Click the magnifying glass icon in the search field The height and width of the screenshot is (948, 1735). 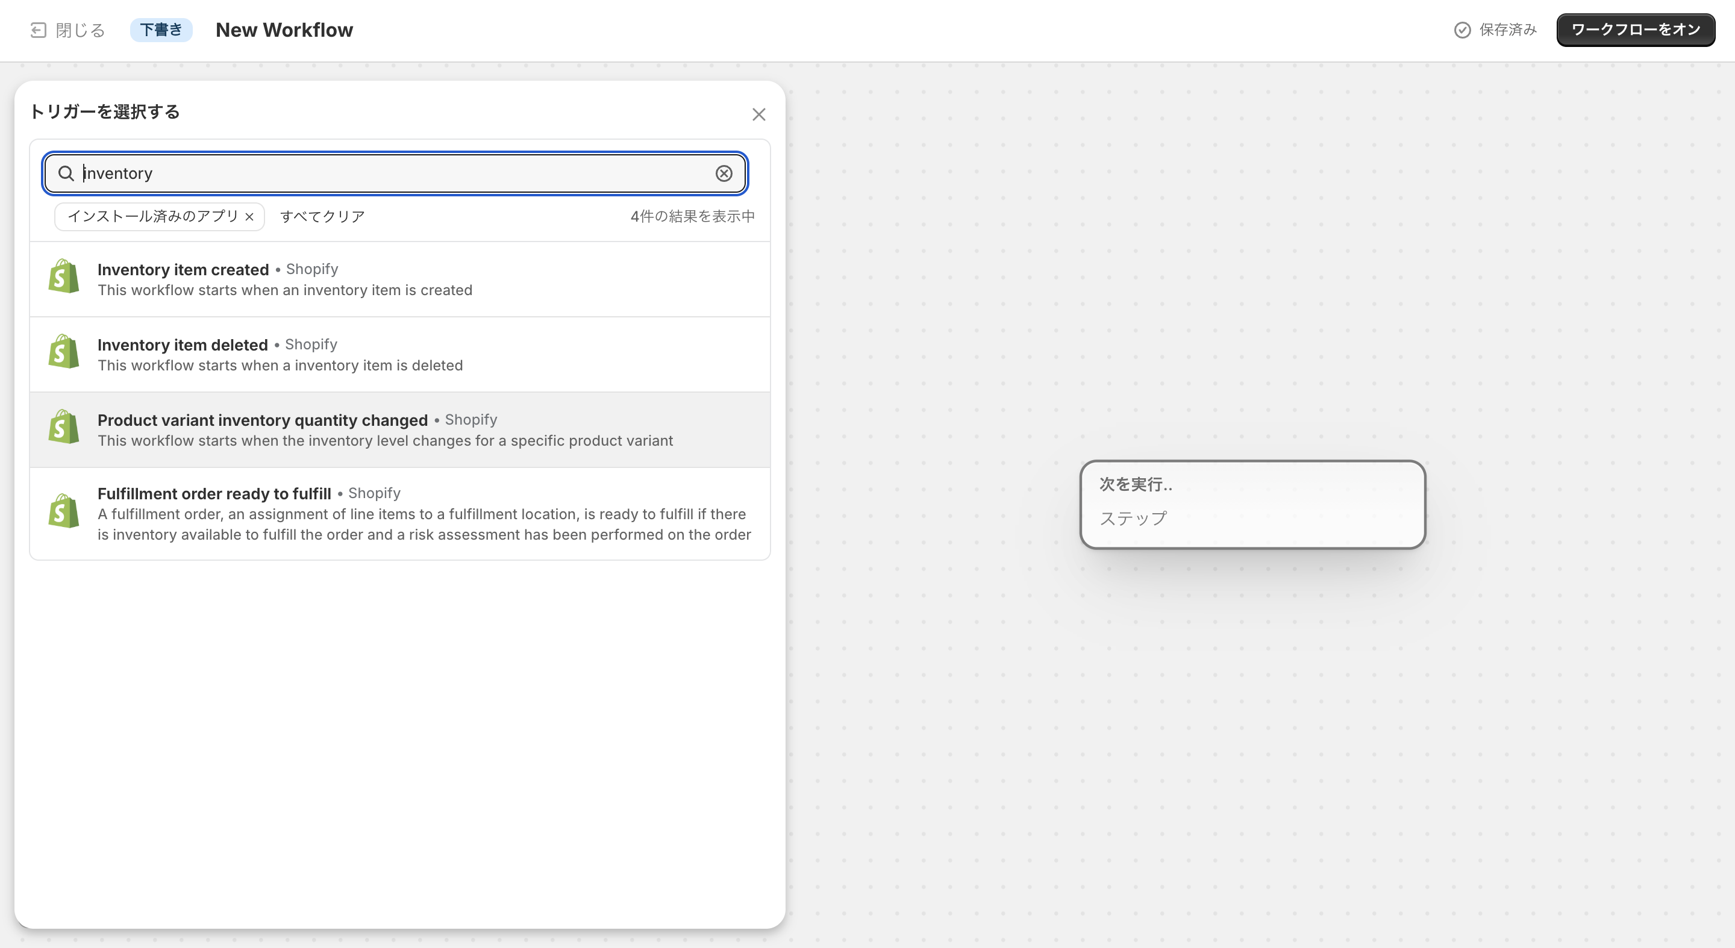click(67, 173)
